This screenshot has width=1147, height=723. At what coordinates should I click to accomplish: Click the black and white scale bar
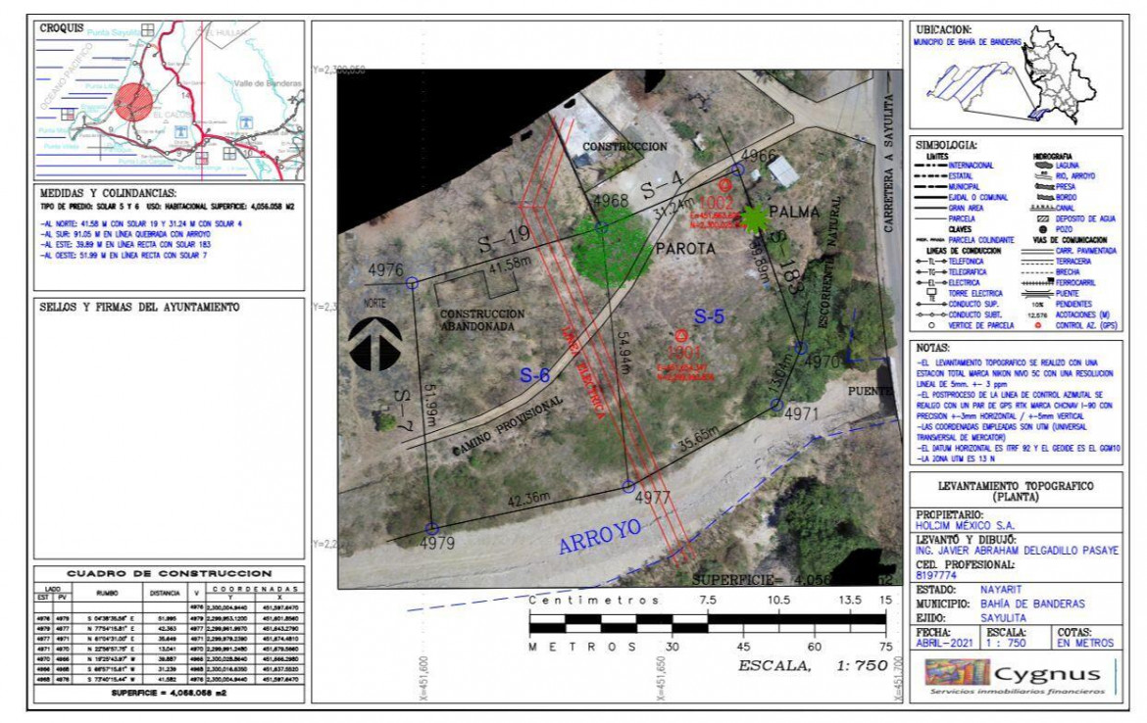[x=707, y=621]
